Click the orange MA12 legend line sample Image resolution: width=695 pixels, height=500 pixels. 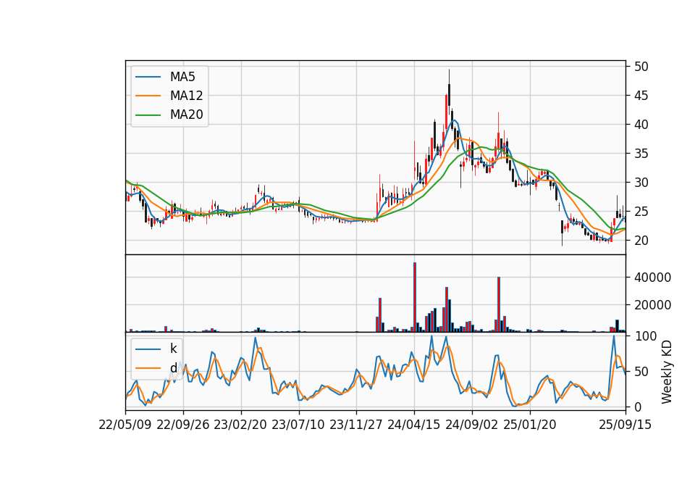point(148,96)
